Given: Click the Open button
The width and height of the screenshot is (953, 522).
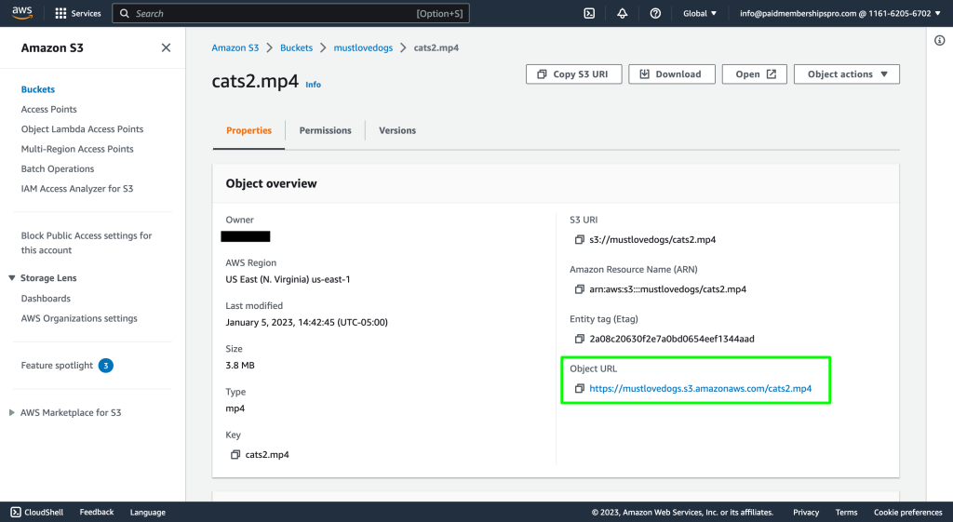Looking at the screenshot, I should coord(754,74).
